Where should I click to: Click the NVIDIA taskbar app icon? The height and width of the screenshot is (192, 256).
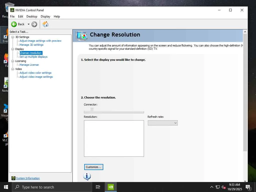click(x=111, y=187)
